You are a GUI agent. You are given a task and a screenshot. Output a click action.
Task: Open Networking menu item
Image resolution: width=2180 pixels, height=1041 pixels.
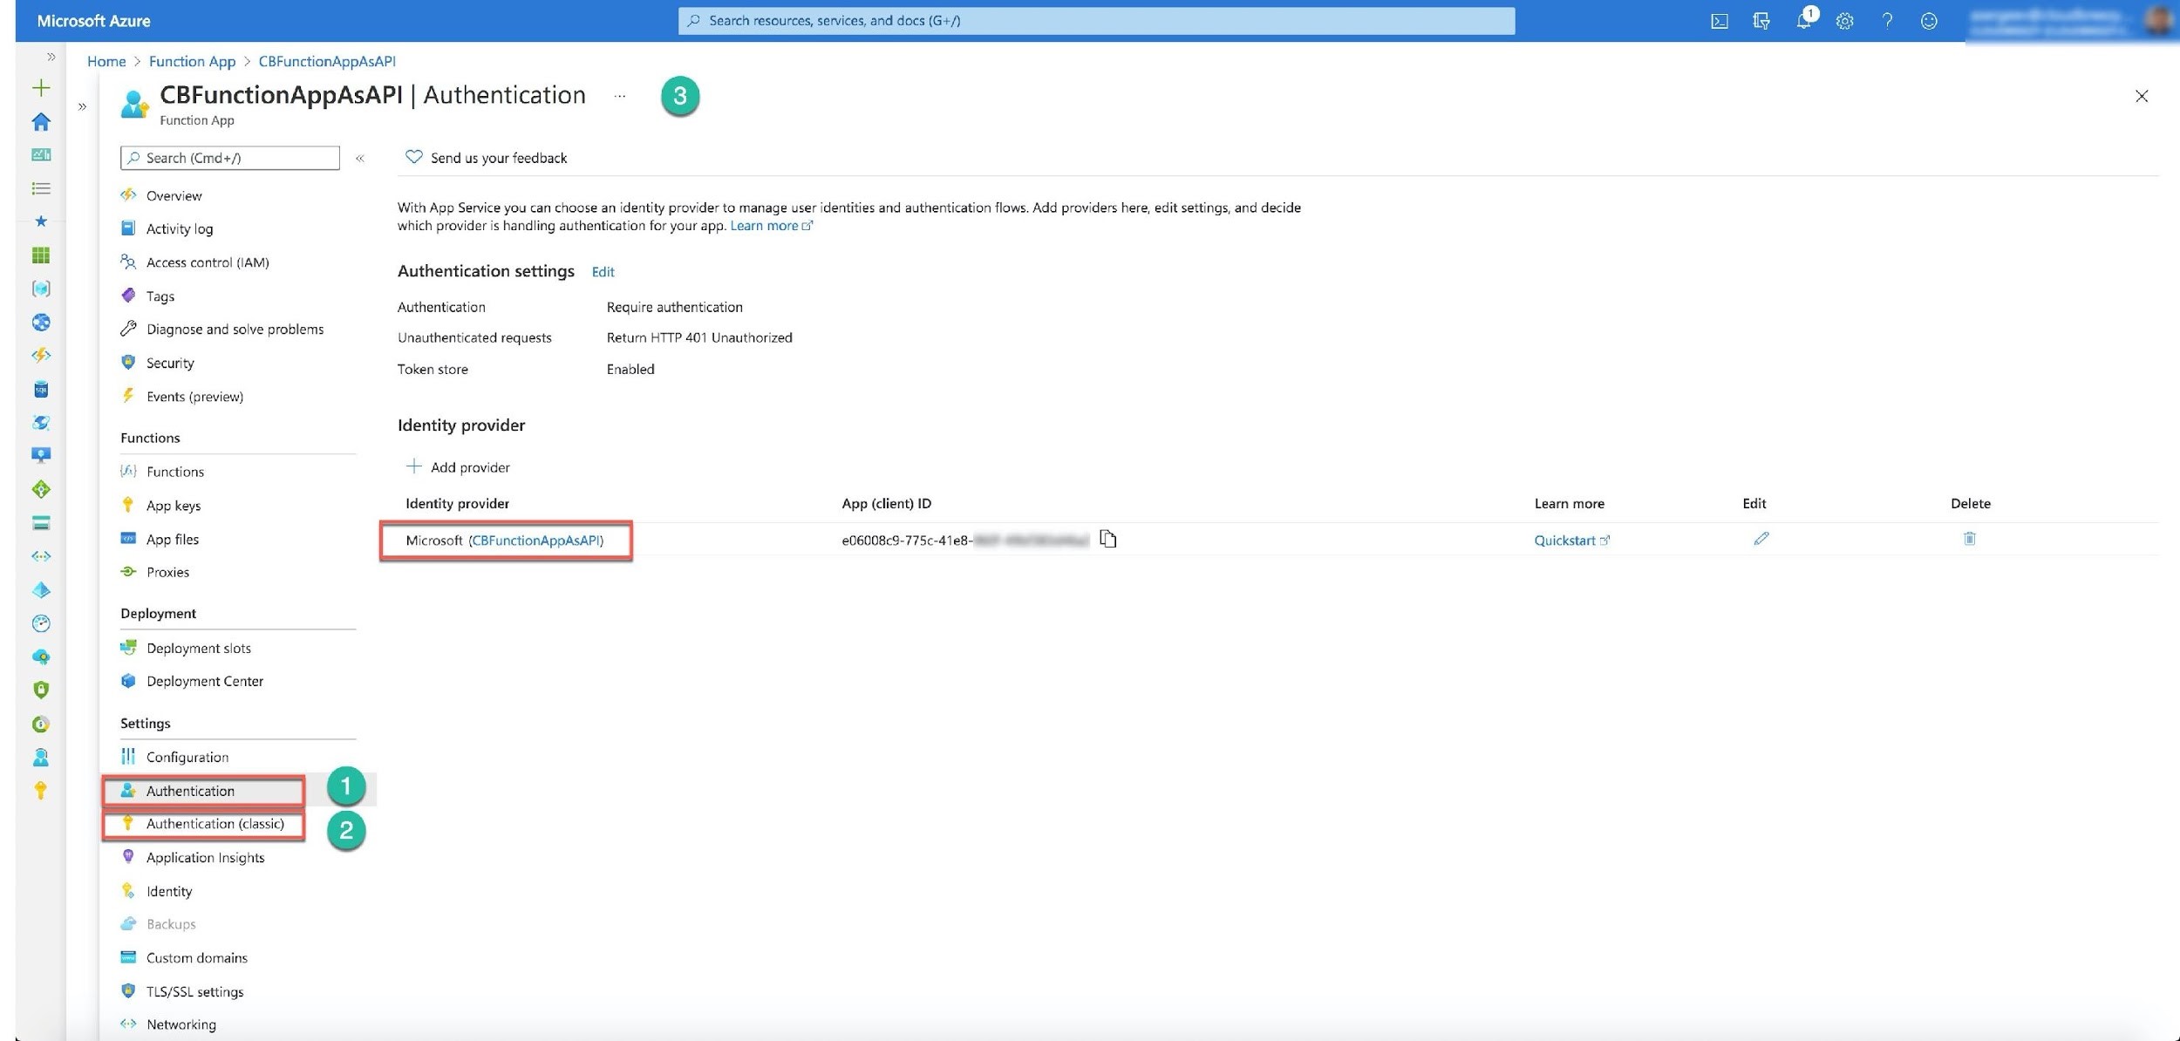tap(181, 1025)
